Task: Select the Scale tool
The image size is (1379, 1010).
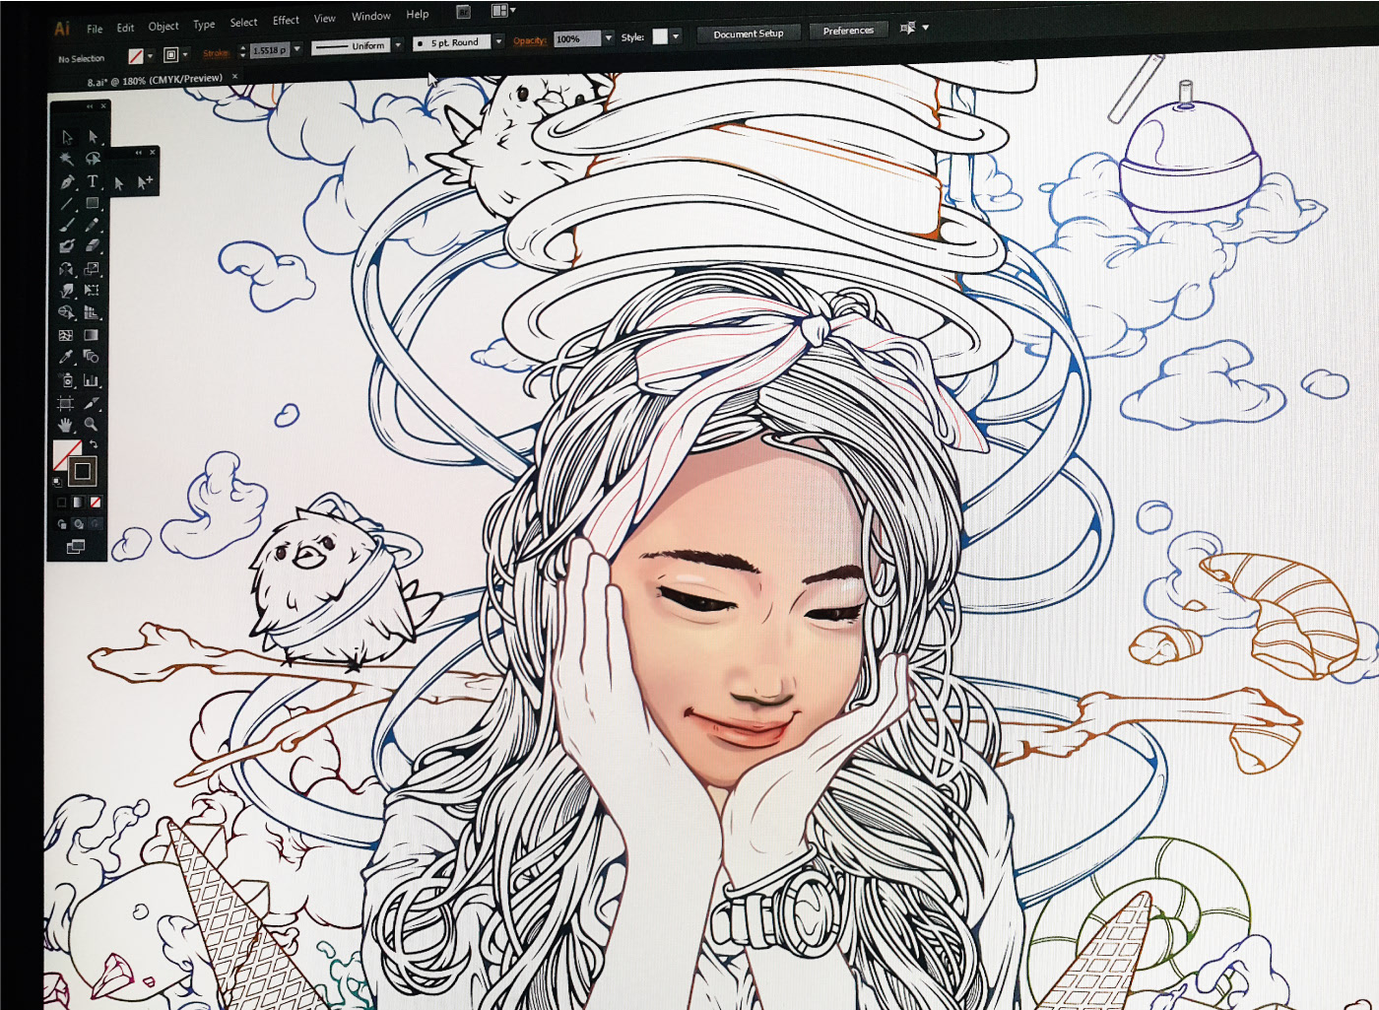Action: pos(92,268)
